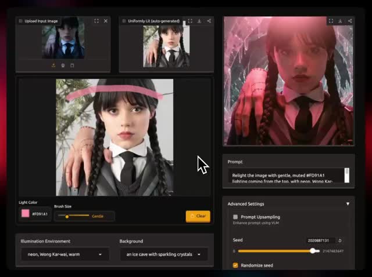The width and height of the screenshot is (372, 277).
Task: Expand the Upload Input Image panel to fullscreen
Action: tap(96, 21)
